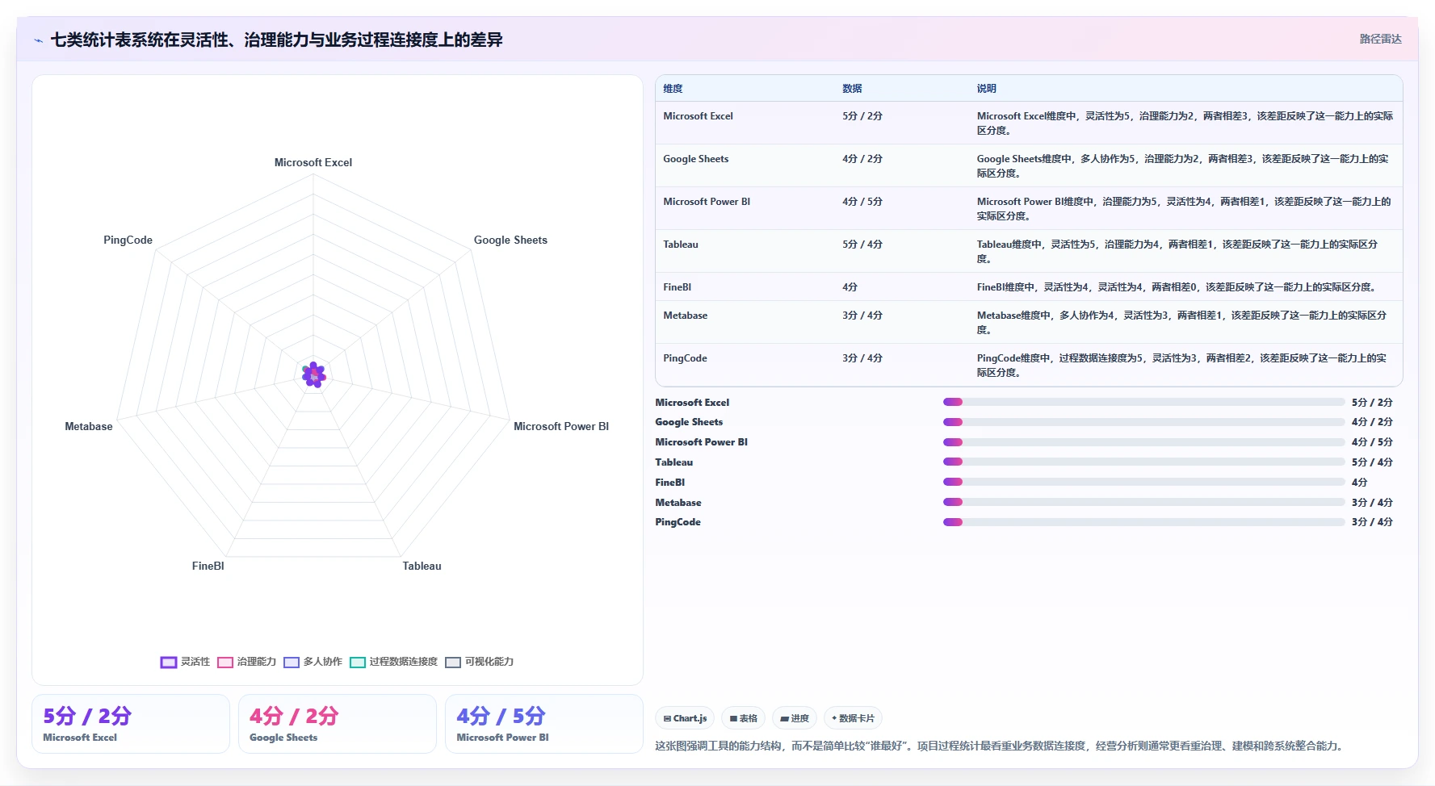The height and width of the screenshot is (786, 1435).
Task: Click the Microsoft Power BI progress bar
Action: 1144,442
